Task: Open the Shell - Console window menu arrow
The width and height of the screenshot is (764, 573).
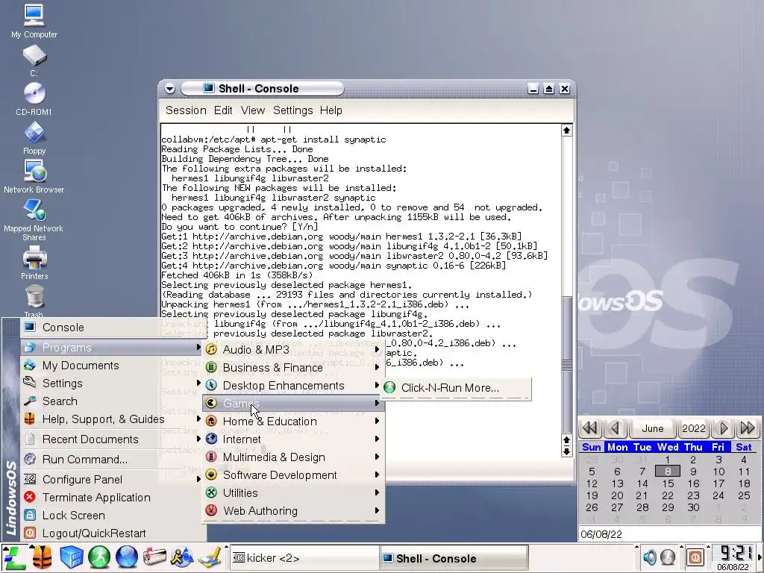Action: pyautogui.click(x=169, y=89)
